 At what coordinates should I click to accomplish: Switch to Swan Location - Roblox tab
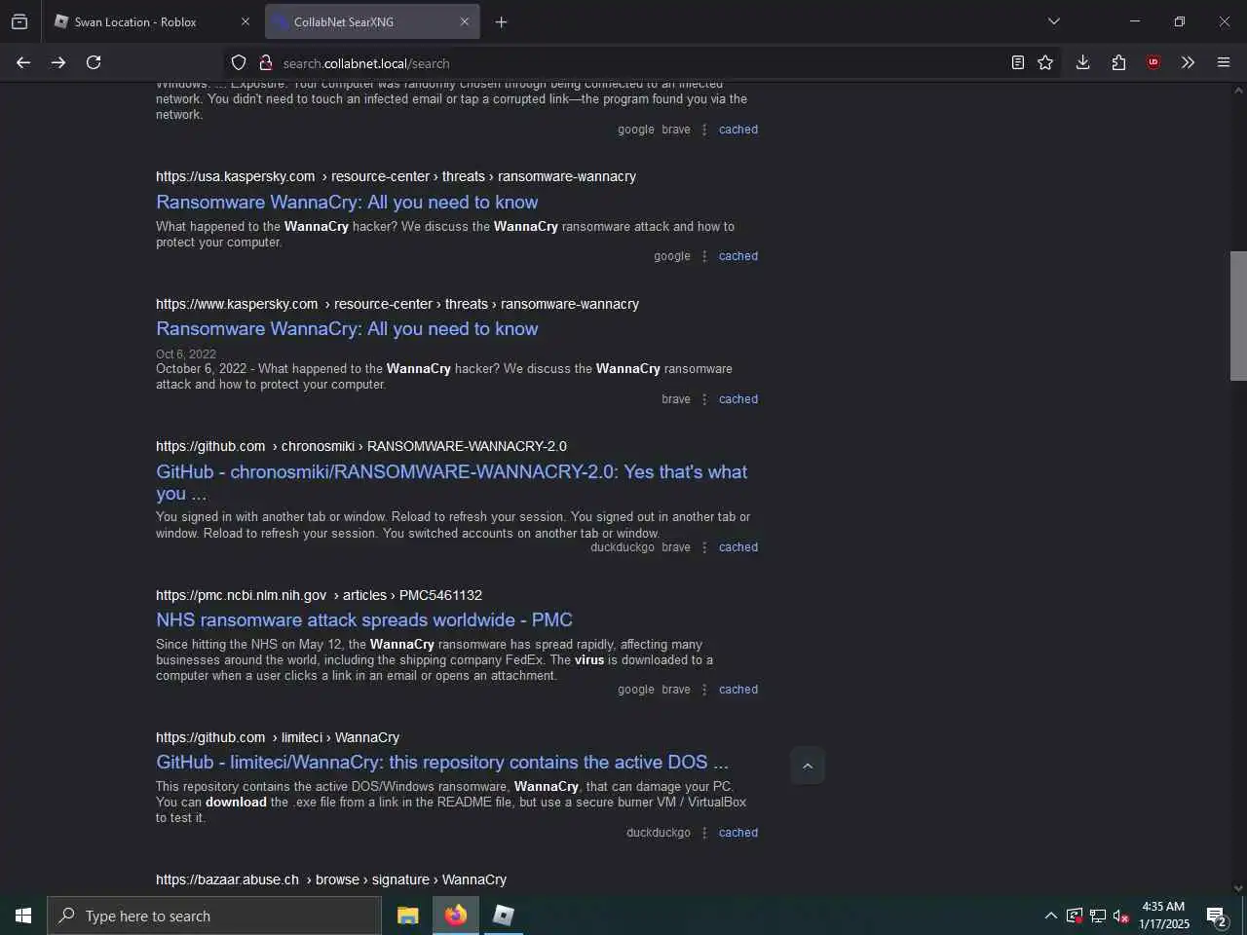tap(153, 21)
